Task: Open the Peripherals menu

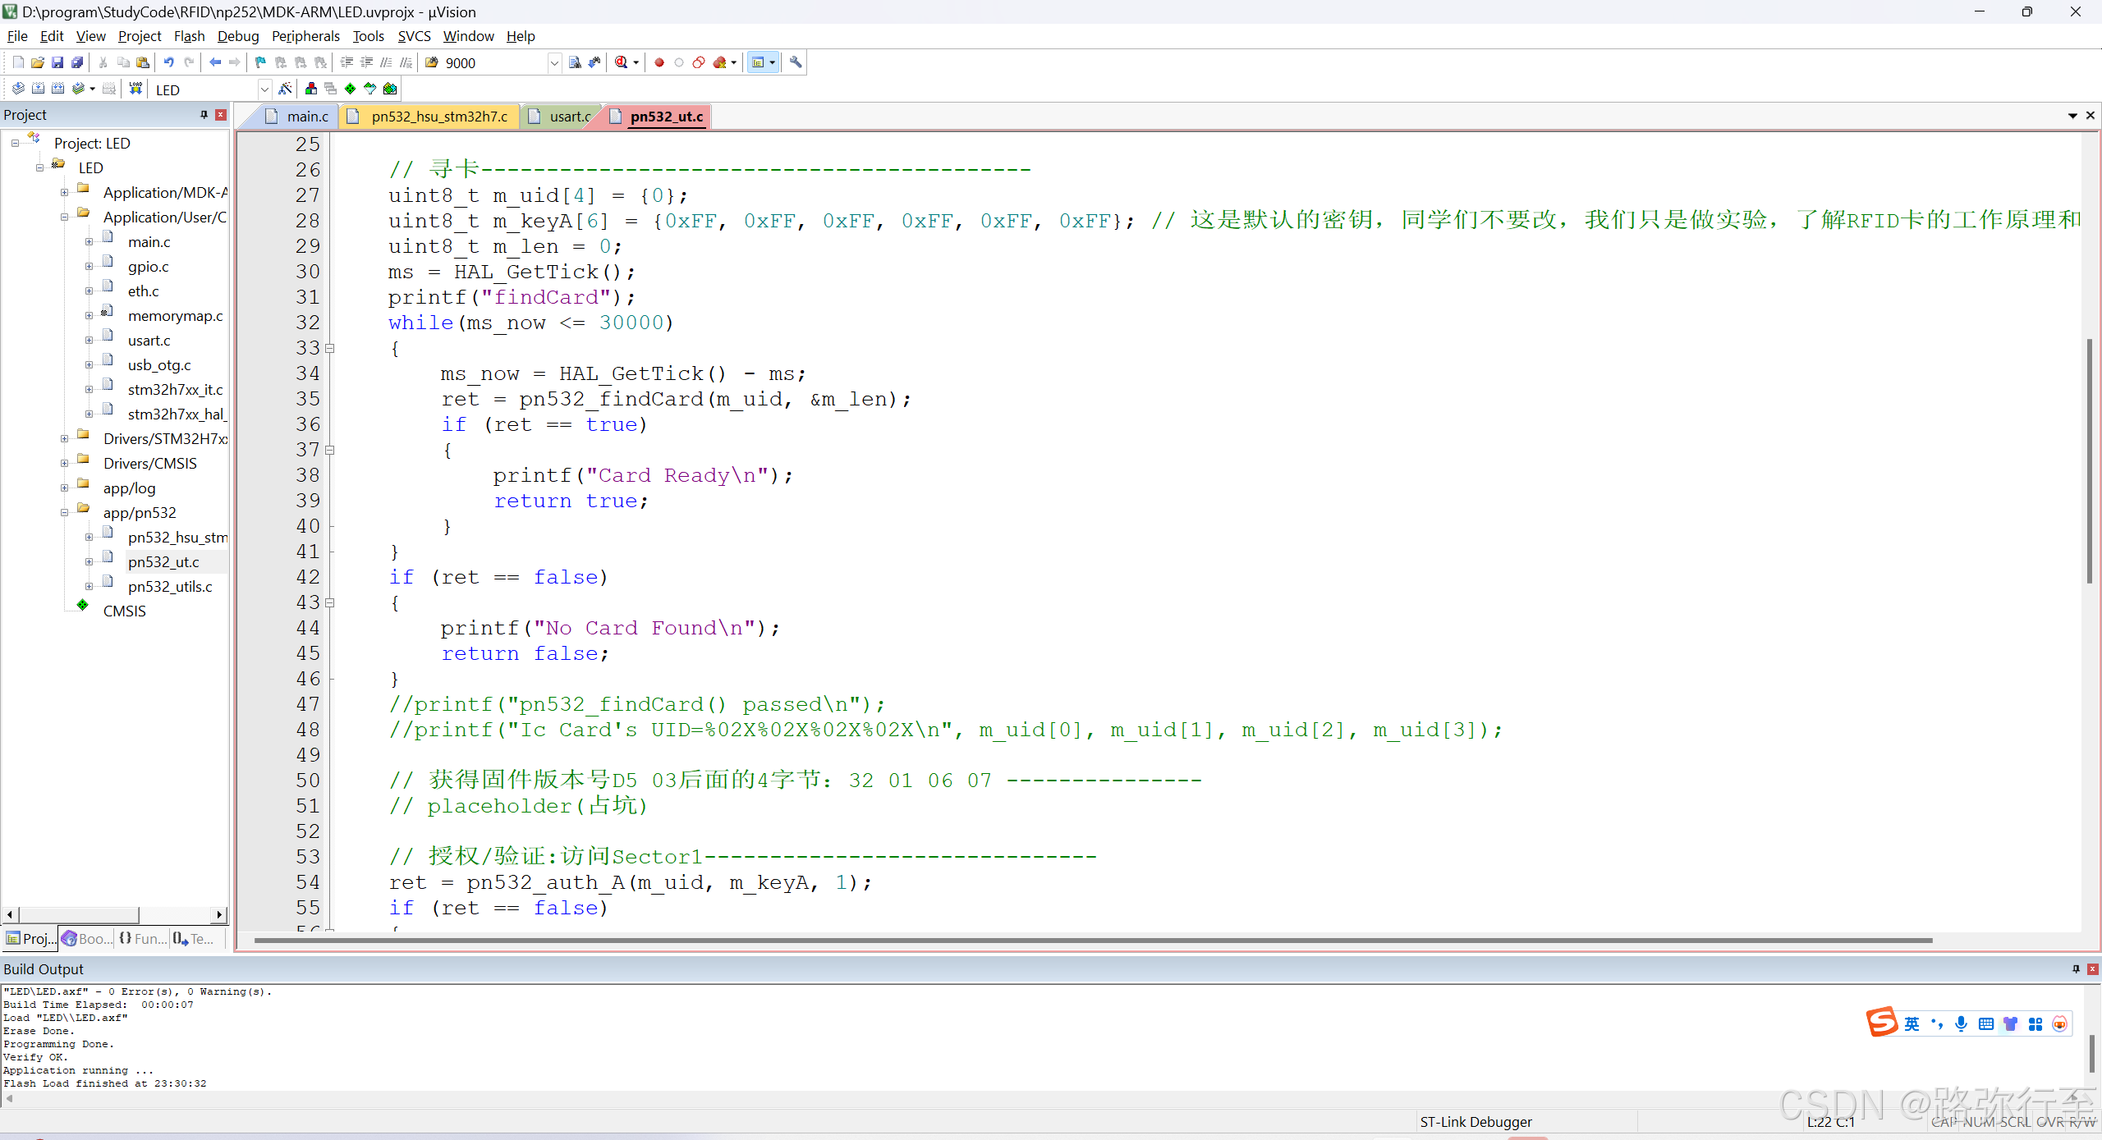Action: [305, 36]
